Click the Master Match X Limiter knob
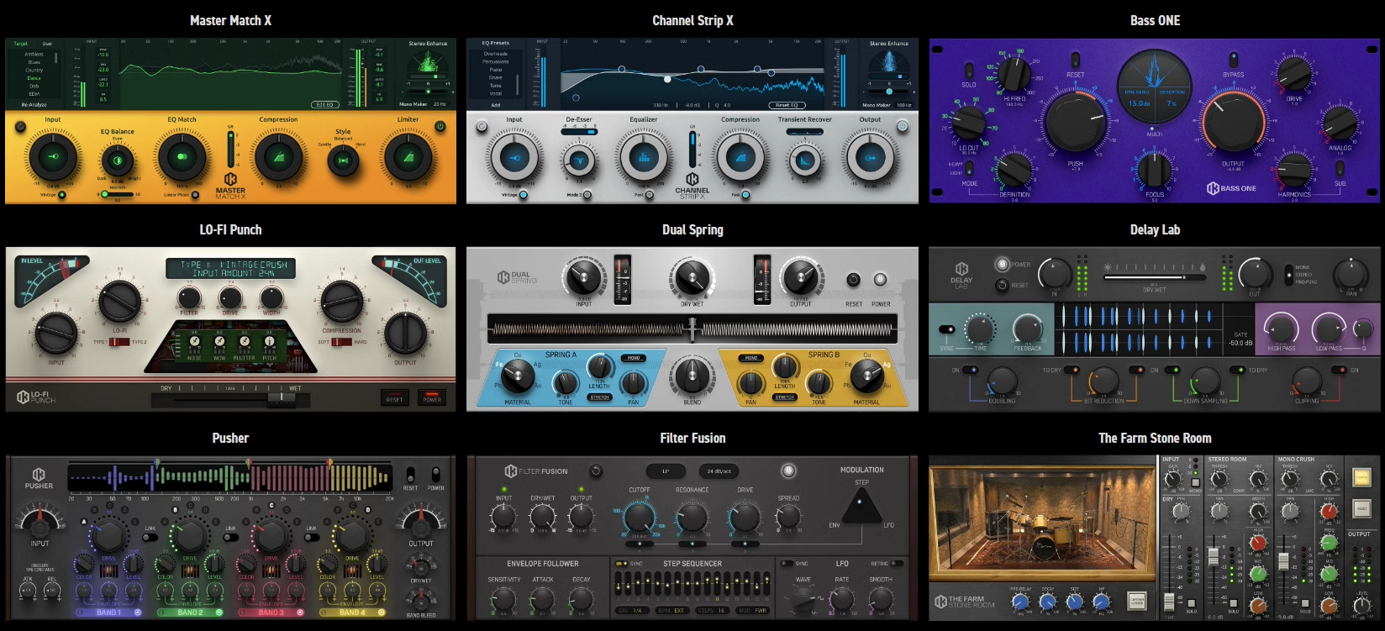Viewport: 1385px width, 631px height. coord(408,157)
